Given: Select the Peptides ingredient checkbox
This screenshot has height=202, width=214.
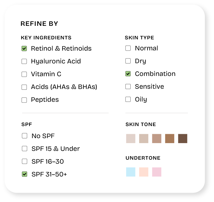Looking at the screenshot, I should click(24, 100).
